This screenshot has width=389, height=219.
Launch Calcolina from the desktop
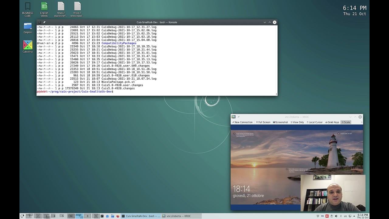(x=28, y=47)
